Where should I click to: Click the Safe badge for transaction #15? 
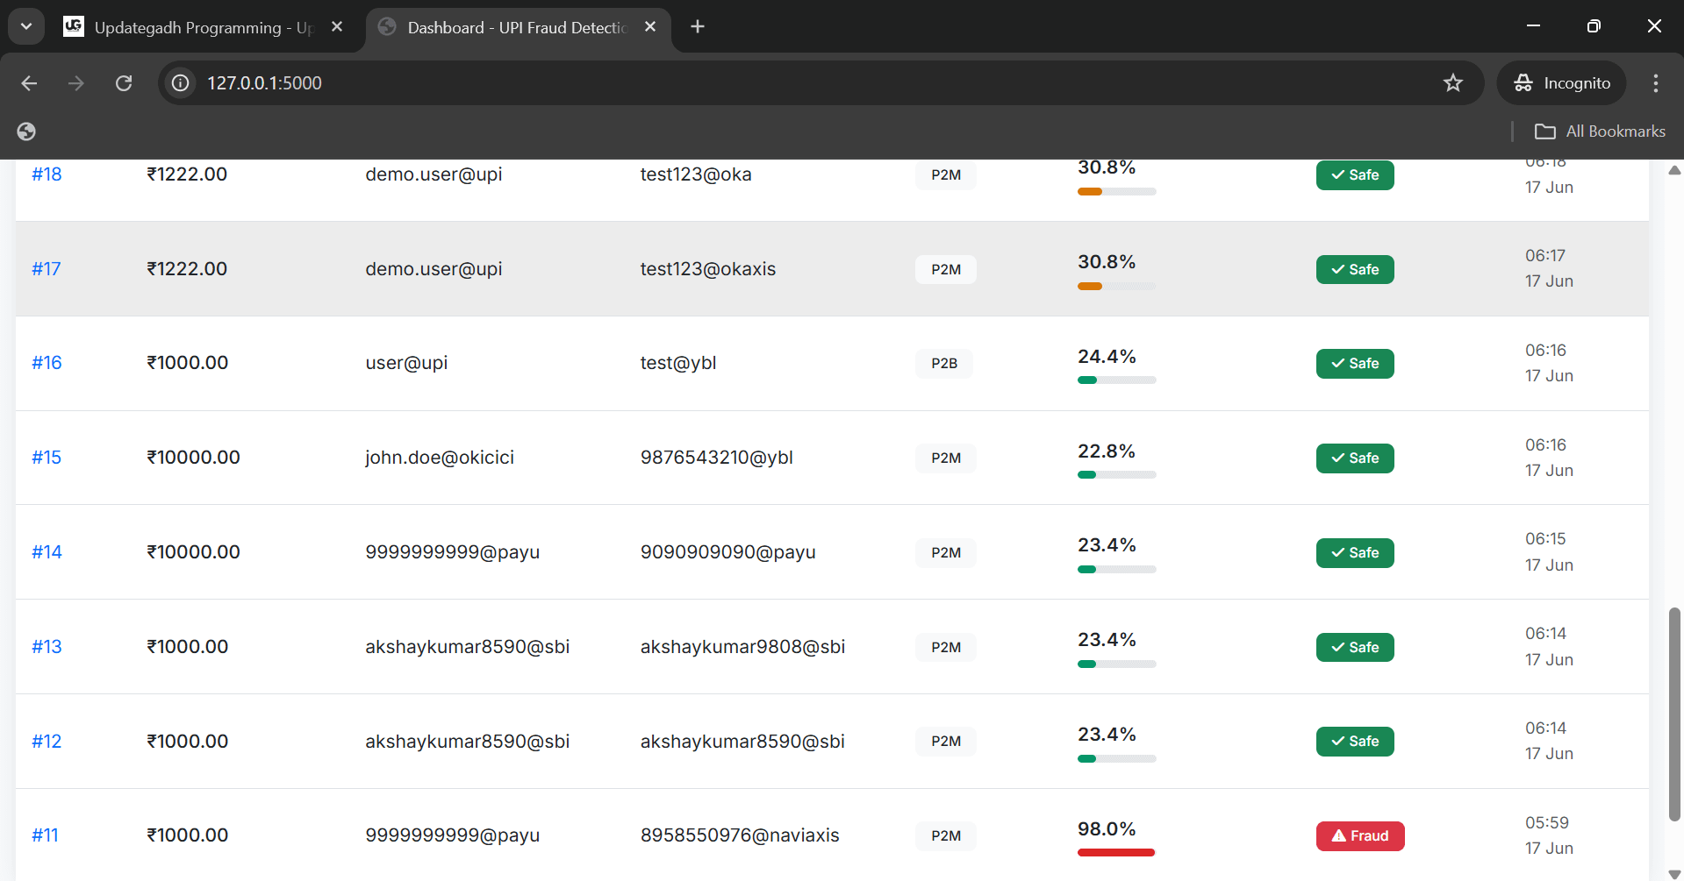point(1354,458)
